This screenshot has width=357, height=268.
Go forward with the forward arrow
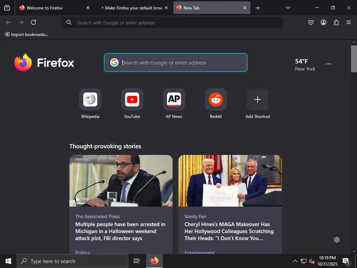[21, 22]
